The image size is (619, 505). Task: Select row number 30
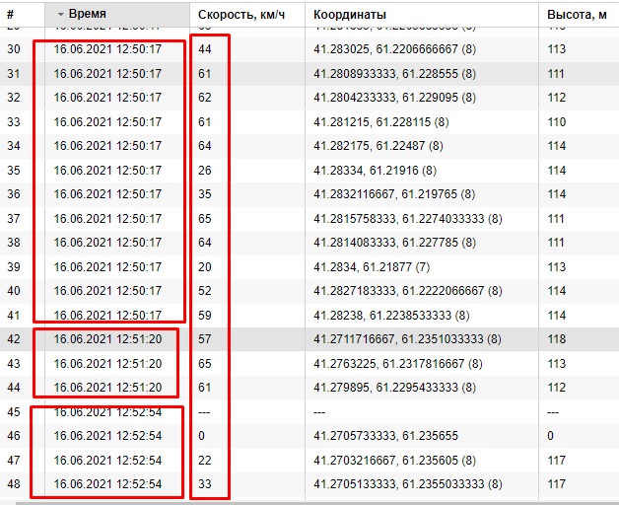[14, 49]
